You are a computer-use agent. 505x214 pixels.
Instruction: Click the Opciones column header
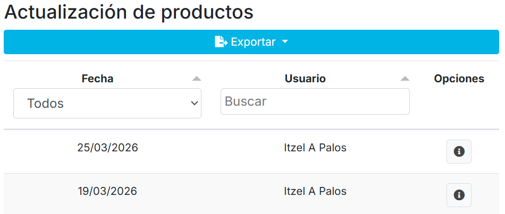[x=459, y=79]
